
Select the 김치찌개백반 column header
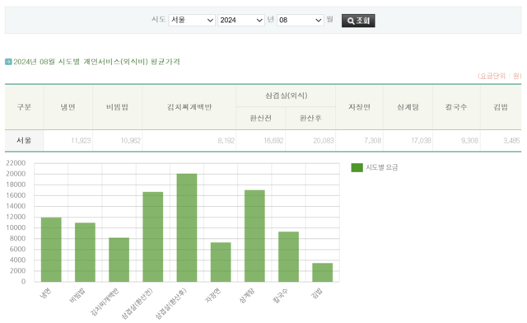(x=189, y=107)
